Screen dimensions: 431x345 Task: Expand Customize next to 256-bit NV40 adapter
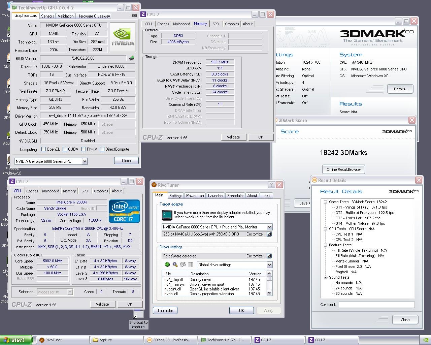[x=269, y=234]
